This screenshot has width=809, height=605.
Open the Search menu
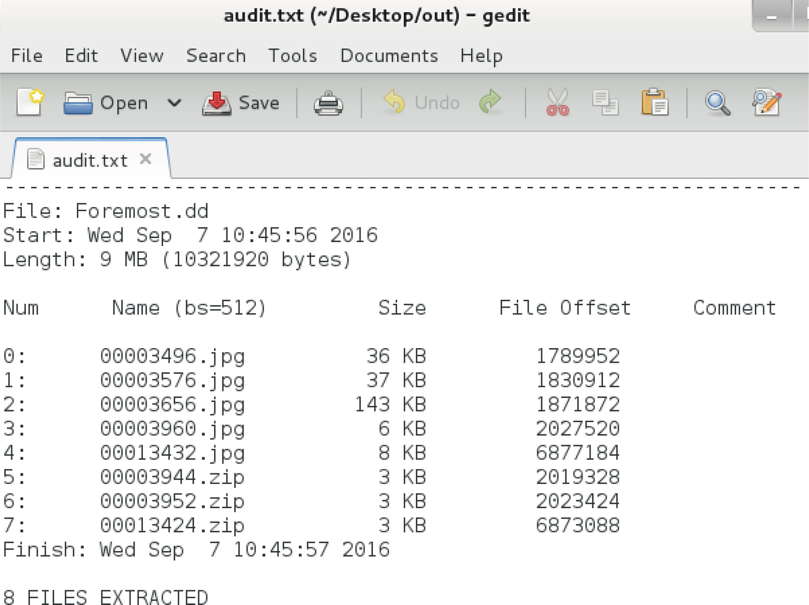pyautogui.click(x=216, y=56)
